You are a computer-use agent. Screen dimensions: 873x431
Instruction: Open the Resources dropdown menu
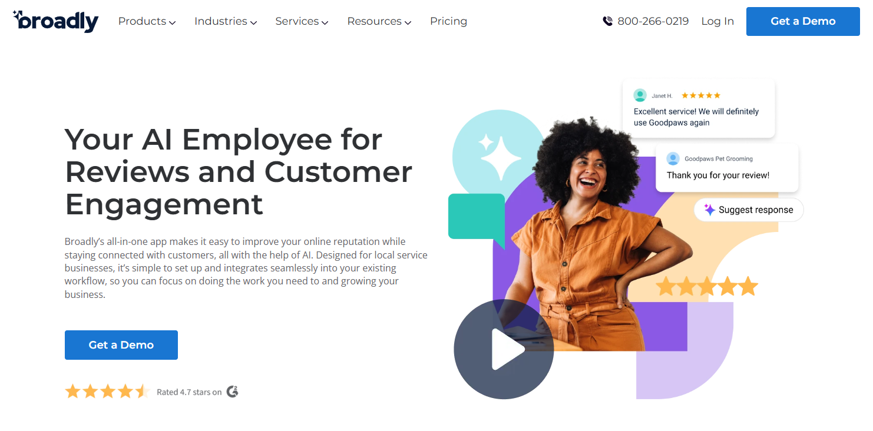click(x=379, y=21)
